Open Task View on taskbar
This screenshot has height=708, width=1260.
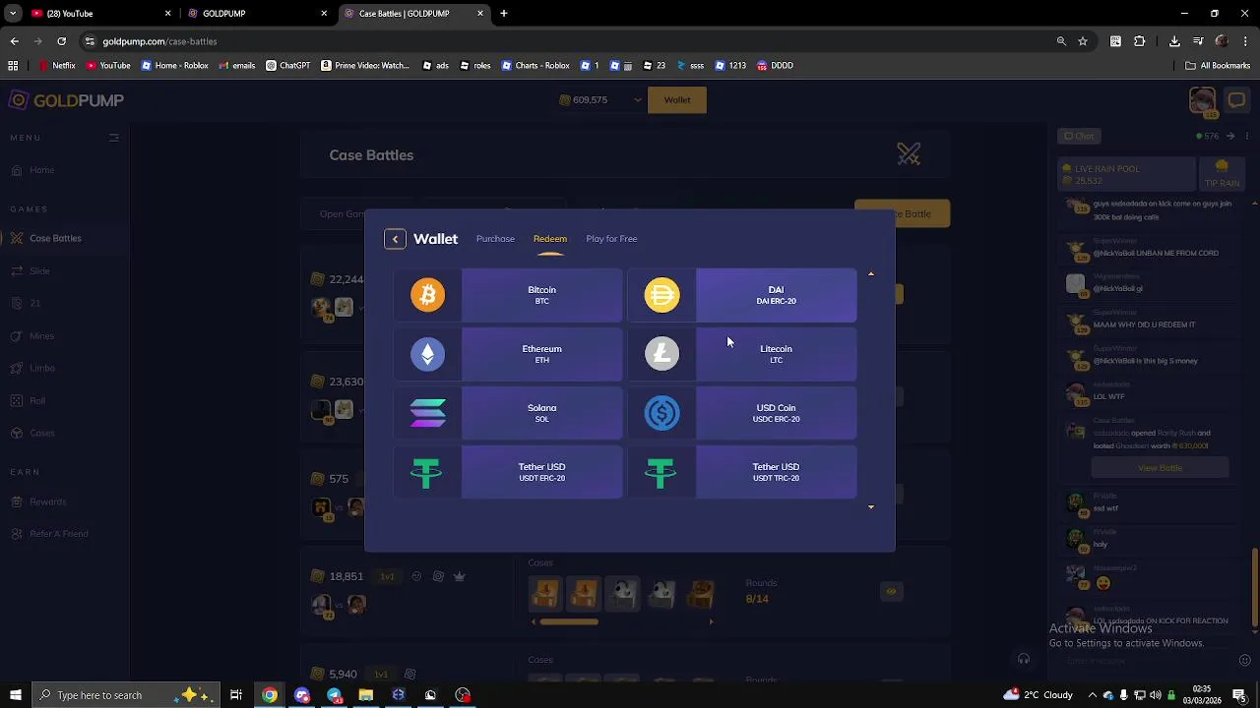click(236, 695)
